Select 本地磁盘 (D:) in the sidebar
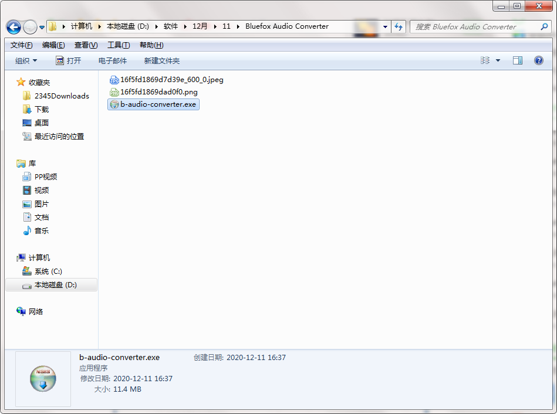This screenshot has height=414, width=557. 51,285
